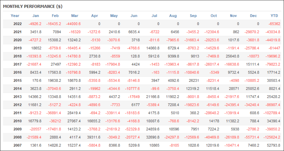Select the Oct column header
The height and width of the screenshot is (151, 284).
click(x=214, y=16)
